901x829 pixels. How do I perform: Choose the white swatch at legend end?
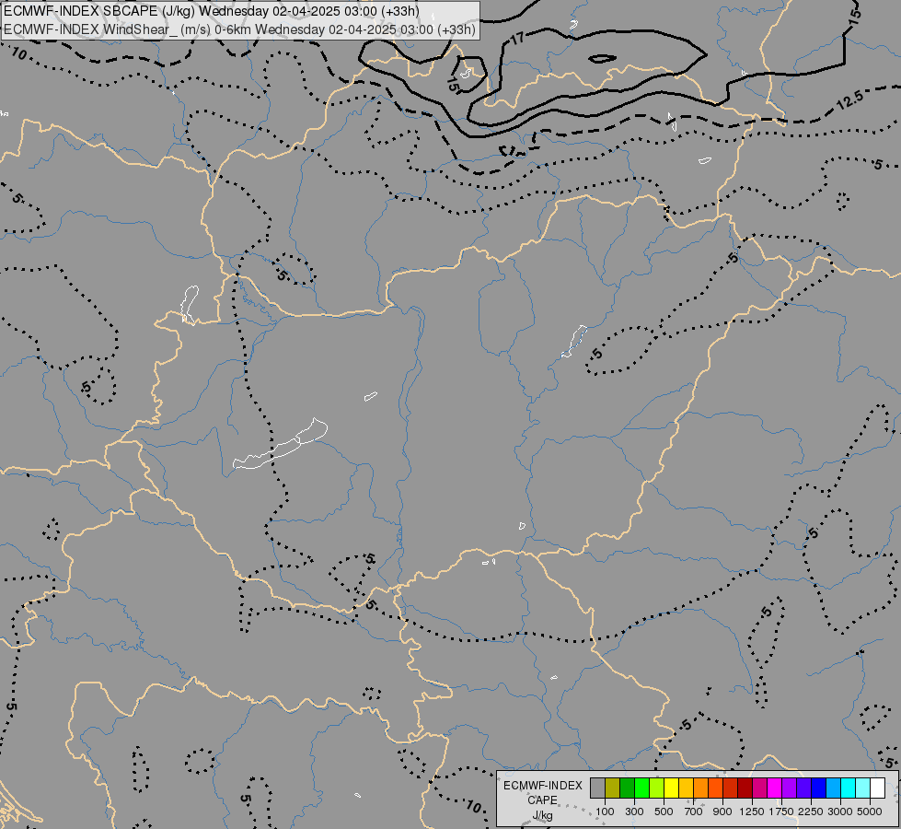(877, 788)
